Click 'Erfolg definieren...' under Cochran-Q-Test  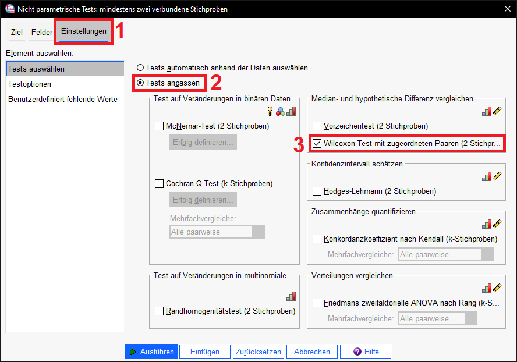pos(203,200)
